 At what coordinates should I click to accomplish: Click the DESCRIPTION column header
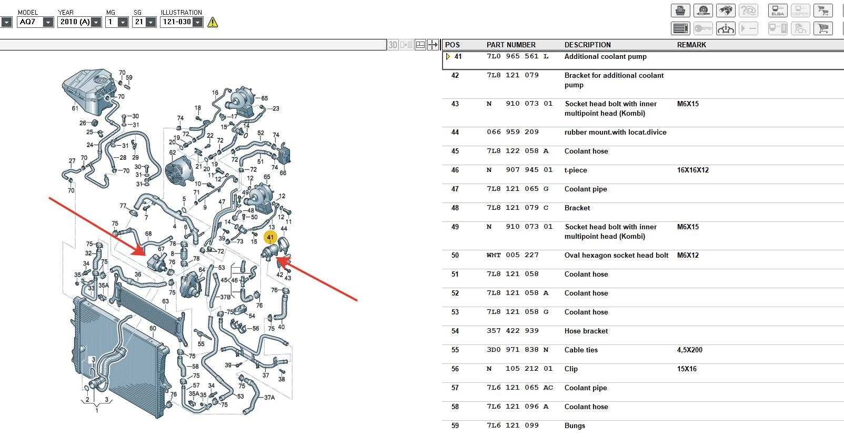(x=587, y=45)
